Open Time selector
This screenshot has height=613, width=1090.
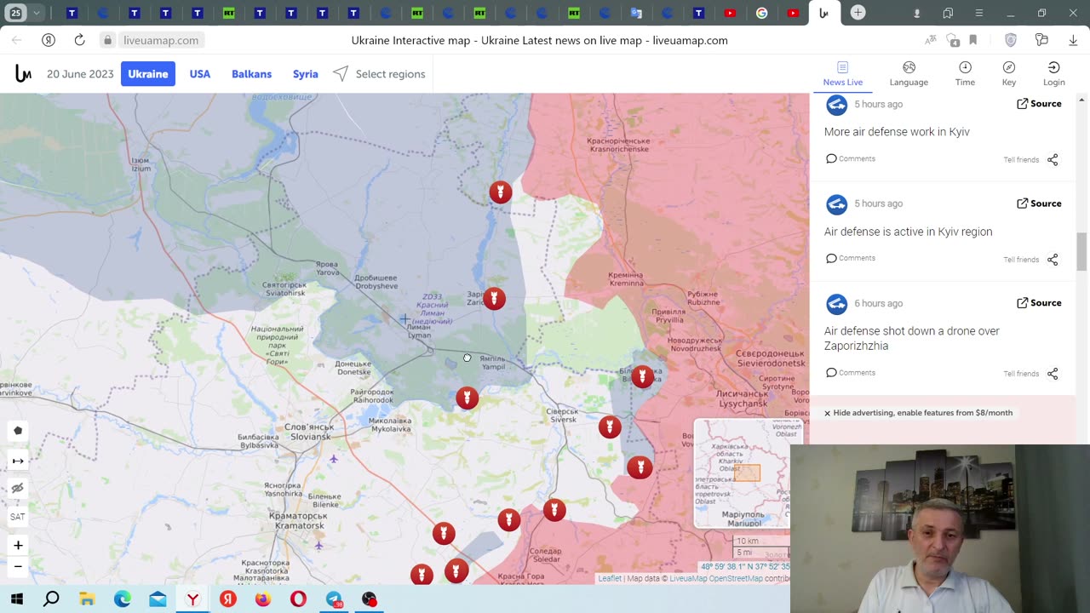[x=965, y=74]
